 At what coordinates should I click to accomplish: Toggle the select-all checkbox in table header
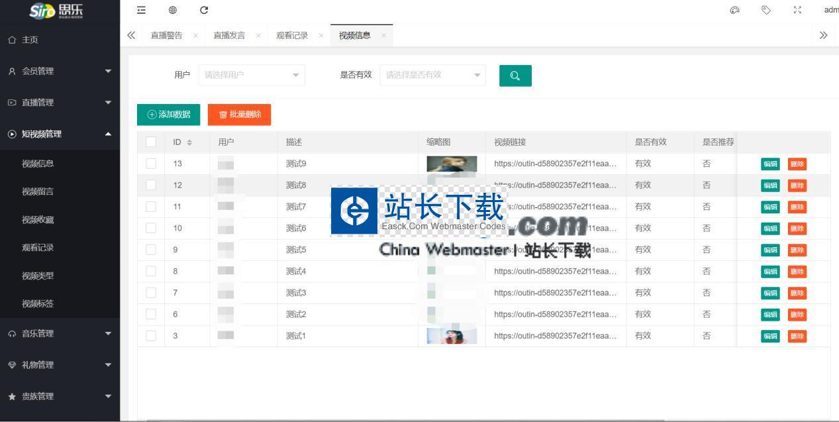[x=151, y=142]
